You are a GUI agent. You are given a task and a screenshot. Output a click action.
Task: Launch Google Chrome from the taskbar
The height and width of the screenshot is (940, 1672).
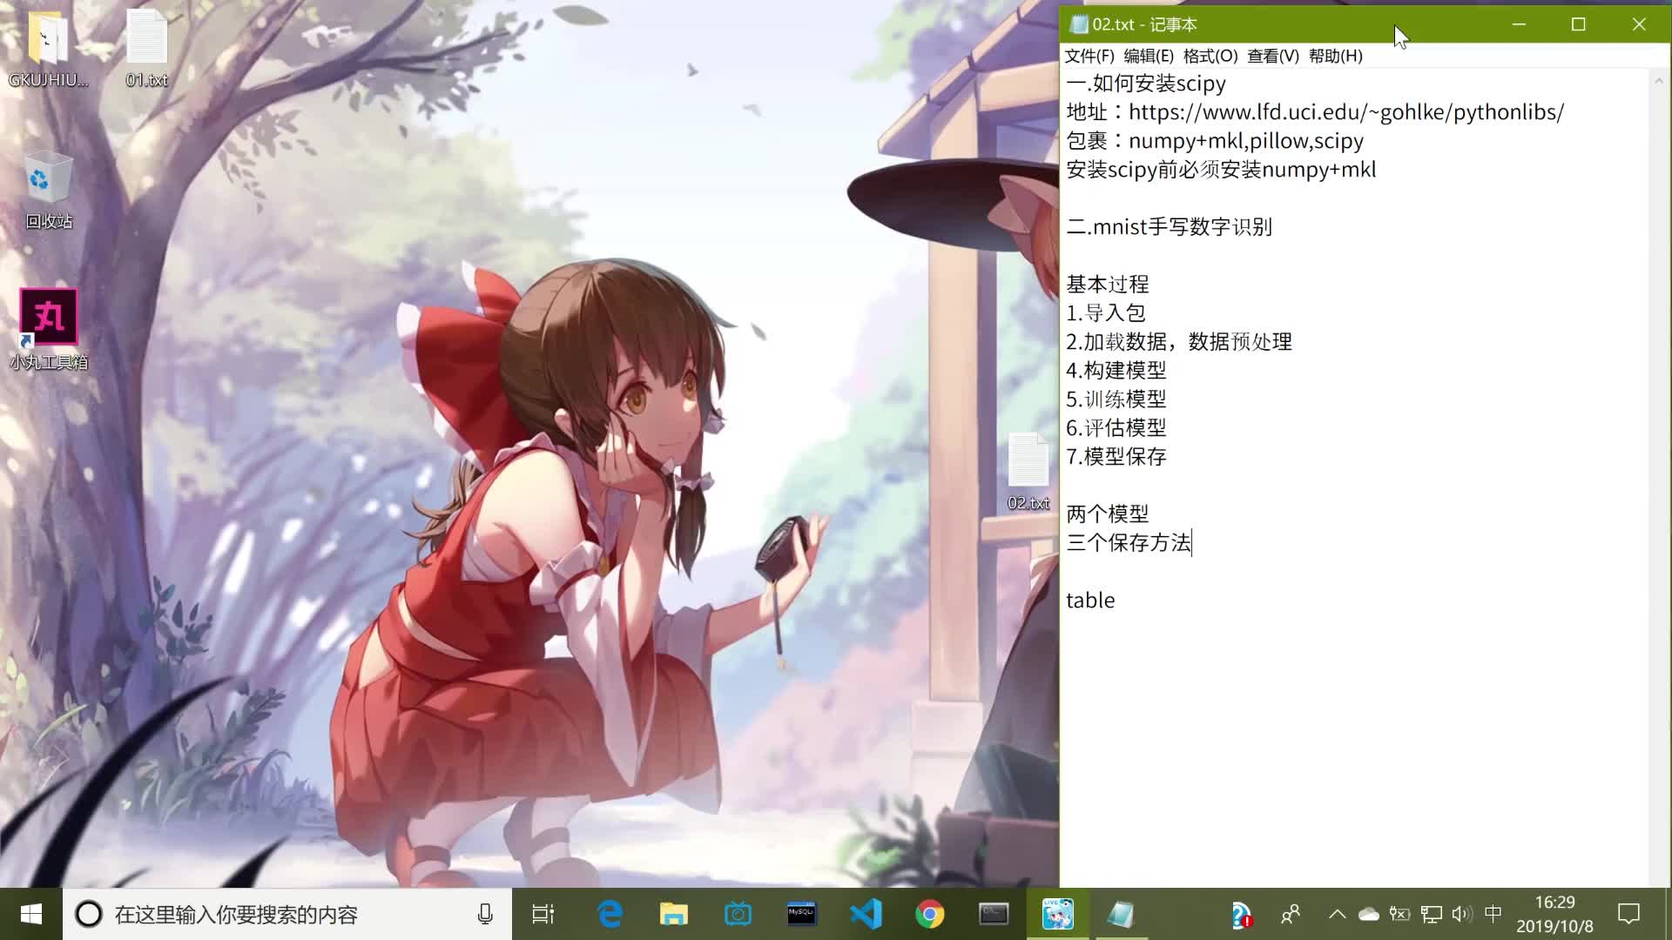click(929, 915)
